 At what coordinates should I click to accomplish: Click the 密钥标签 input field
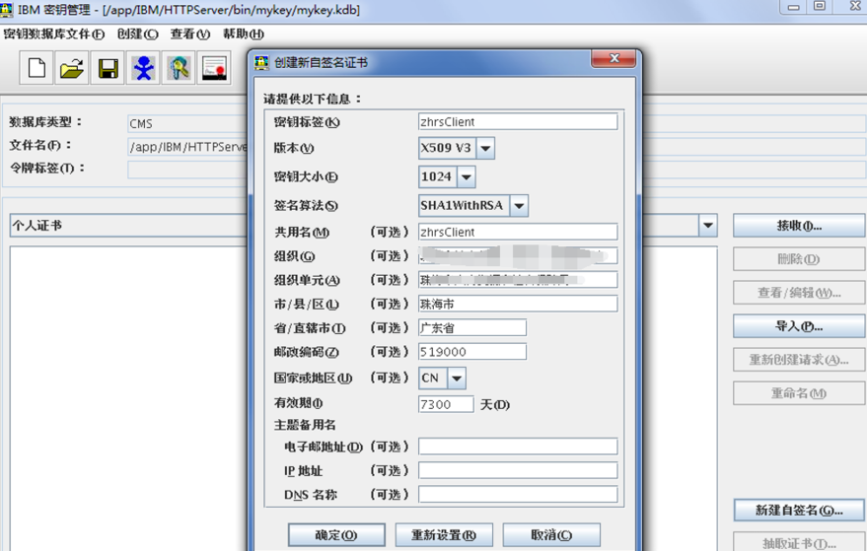518,121
